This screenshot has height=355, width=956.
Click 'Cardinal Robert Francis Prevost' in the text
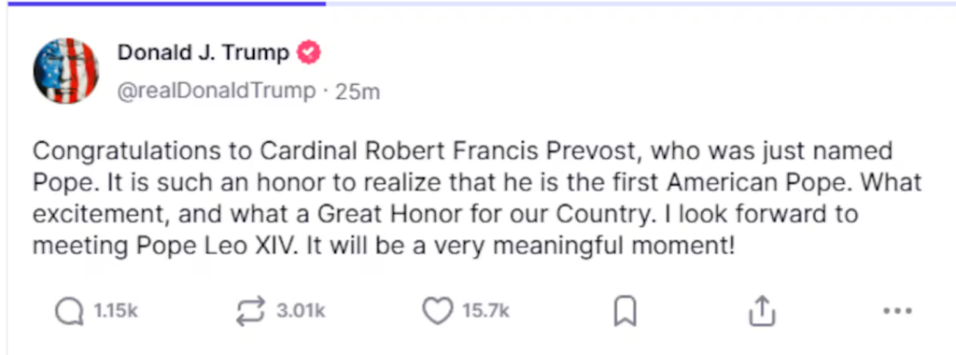pyautogui.click(x=450, y=150)
